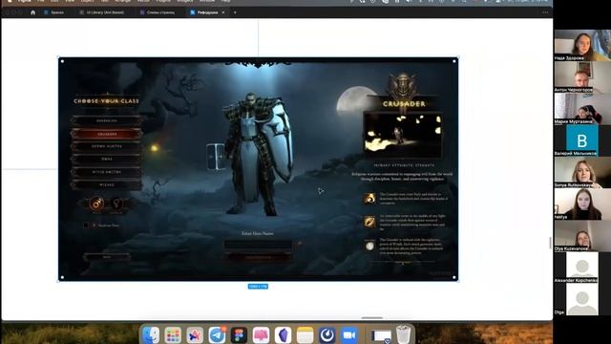Go to Figma home screen icon

[x=32, y=12]
